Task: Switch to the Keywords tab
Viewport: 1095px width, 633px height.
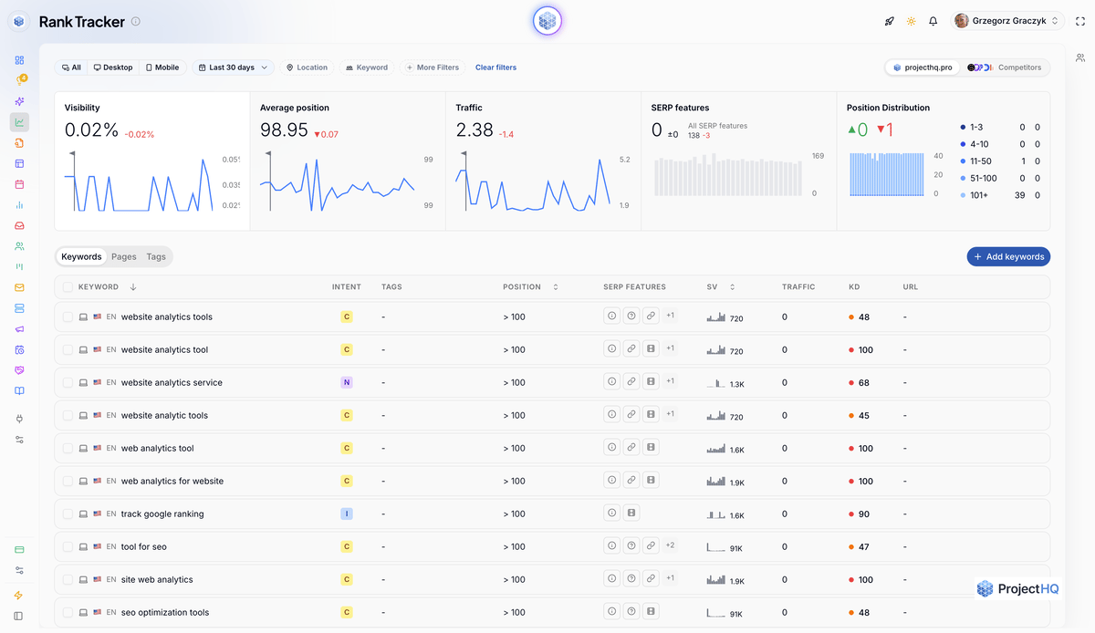Action: [81, 256]
